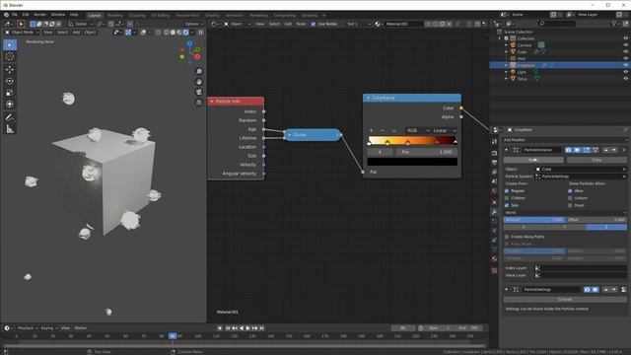Open the Material properties tab icon
631x355 pixels.
coord(495,258)
